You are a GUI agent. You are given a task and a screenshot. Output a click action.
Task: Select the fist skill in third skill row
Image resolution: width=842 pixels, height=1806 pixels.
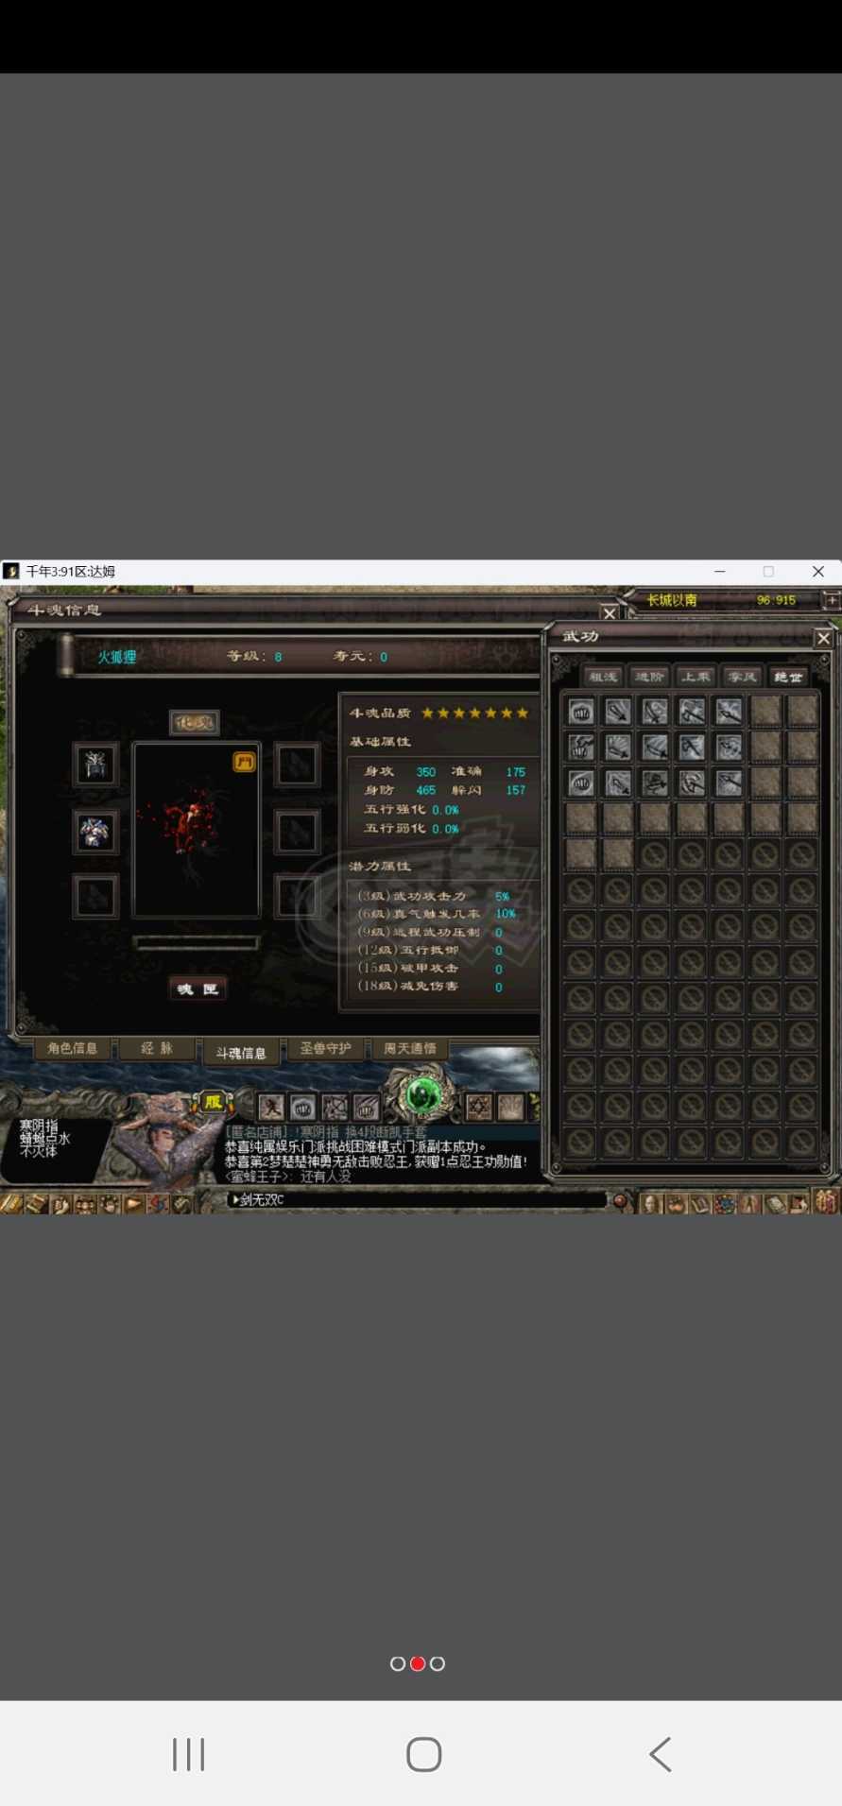pyautogui.click(x=581, y=783)
